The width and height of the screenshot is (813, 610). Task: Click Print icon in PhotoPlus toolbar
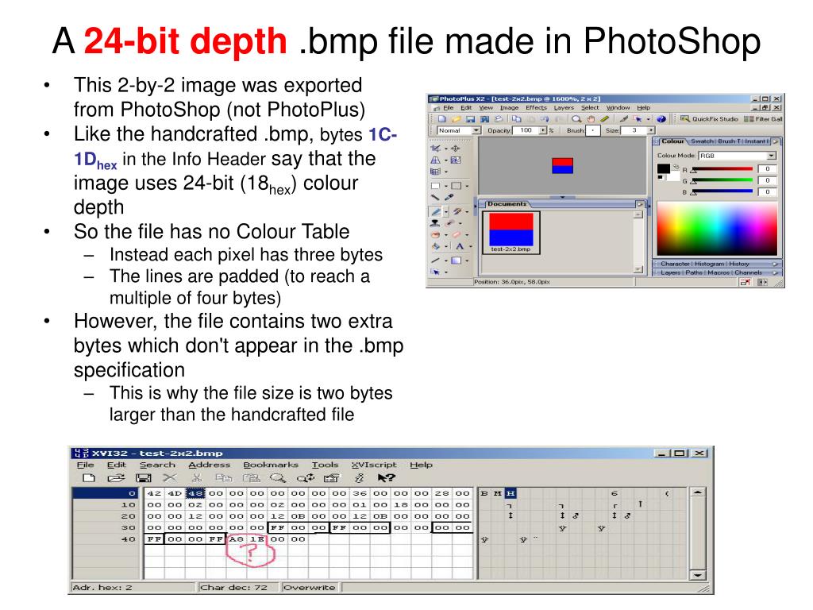coord(499,118)
